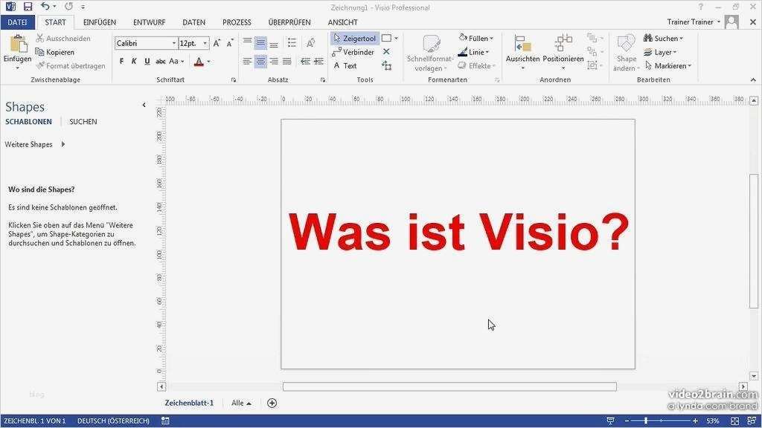Switch to PROZESS ribbon tab
762x428 pixels.
click(237, 22)
